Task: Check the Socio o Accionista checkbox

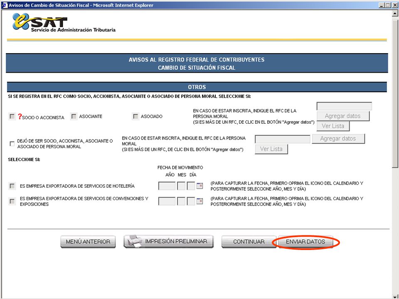Action: (12, 116)
